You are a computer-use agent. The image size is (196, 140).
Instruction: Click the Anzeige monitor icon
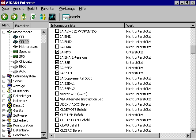pos(9,86)
